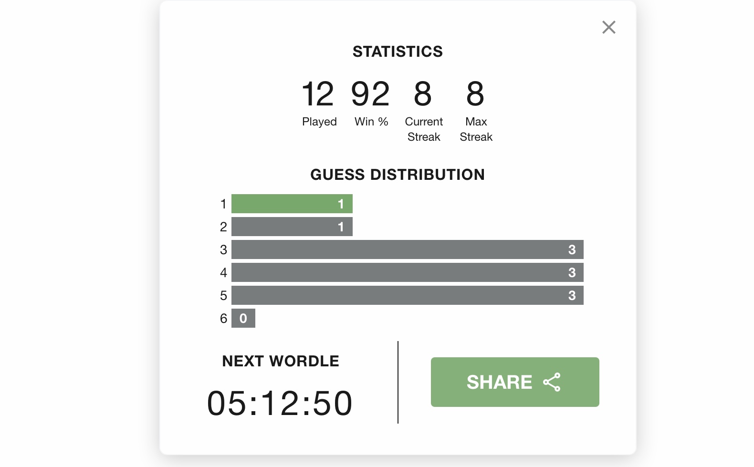Click the Current Streak number
The height and width of the screenshot is (467, 754).
point(423,94)
